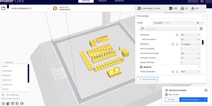Reset Infill Pattern to default

tap(173, 44)
